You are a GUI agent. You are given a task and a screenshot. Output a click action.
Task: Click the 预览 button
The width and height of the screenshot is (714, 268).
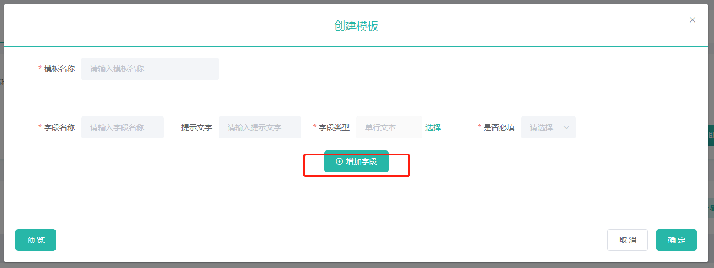(x=36, y=240)
